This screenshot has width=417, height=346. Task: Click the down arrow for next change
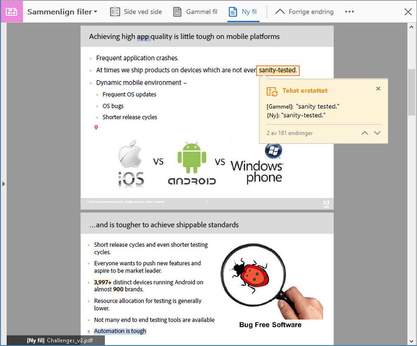pos(377,133)
